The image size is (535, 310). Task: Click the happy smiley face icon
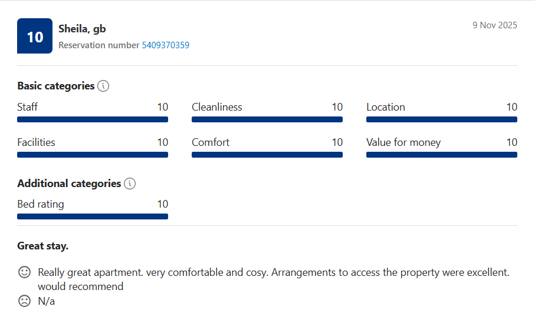point(24,272)
